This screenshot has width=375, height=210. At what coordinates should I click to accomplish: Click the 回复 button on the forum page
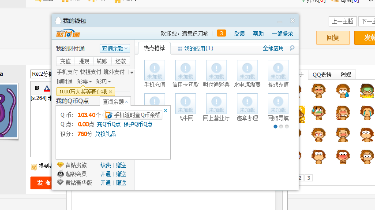coord(333,38)
